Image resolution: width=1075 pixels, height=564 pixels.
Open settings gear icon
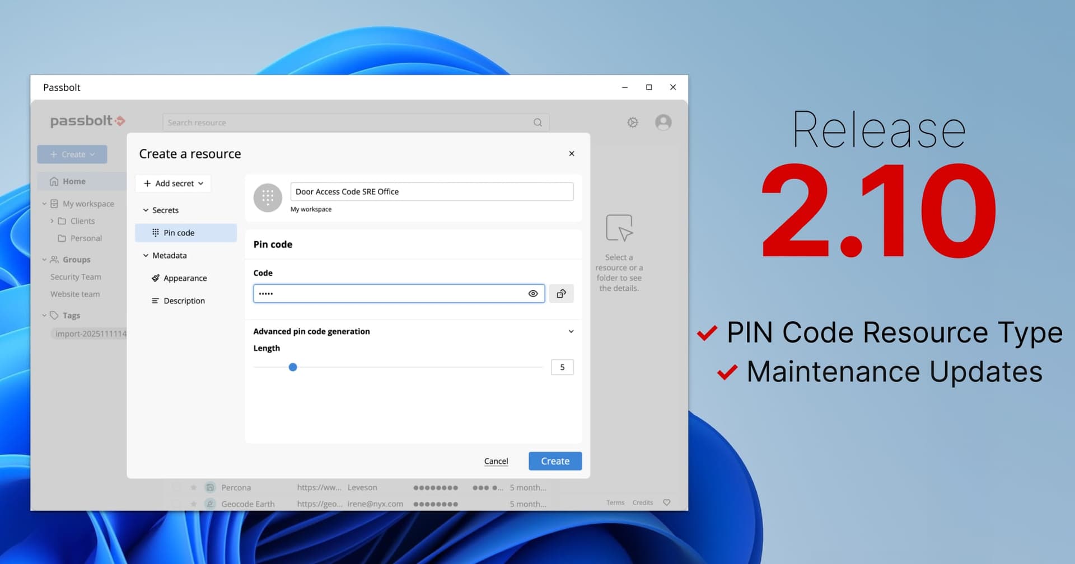(633, 123)
